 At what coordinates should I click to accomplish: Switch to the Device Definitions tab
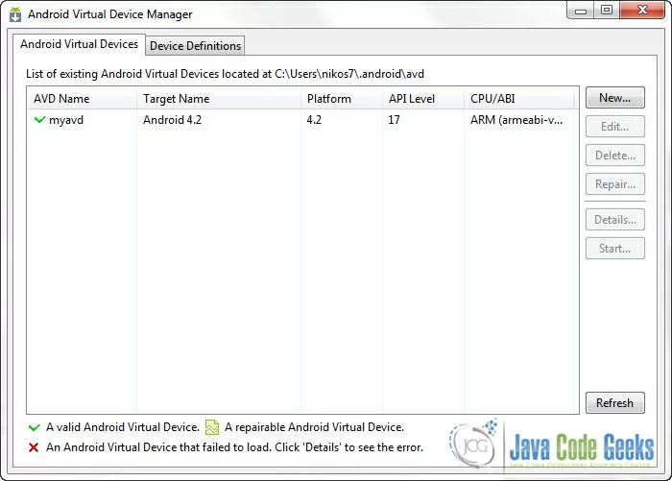[x=195, y=45]
